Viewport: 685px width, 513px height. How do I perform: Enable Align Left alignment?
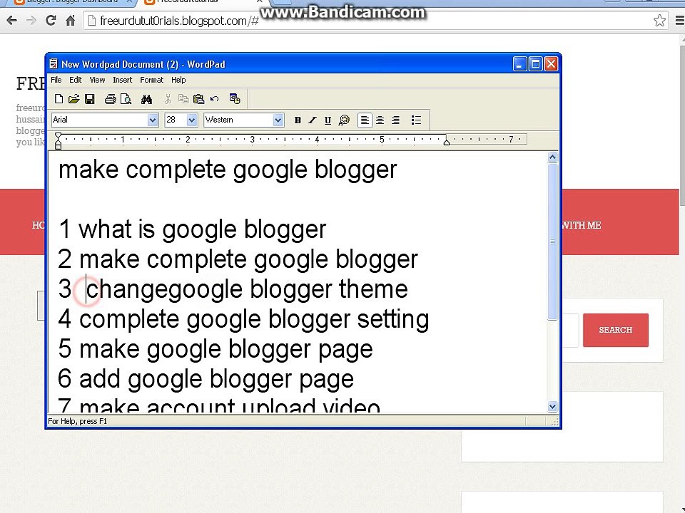pos(365,120)
